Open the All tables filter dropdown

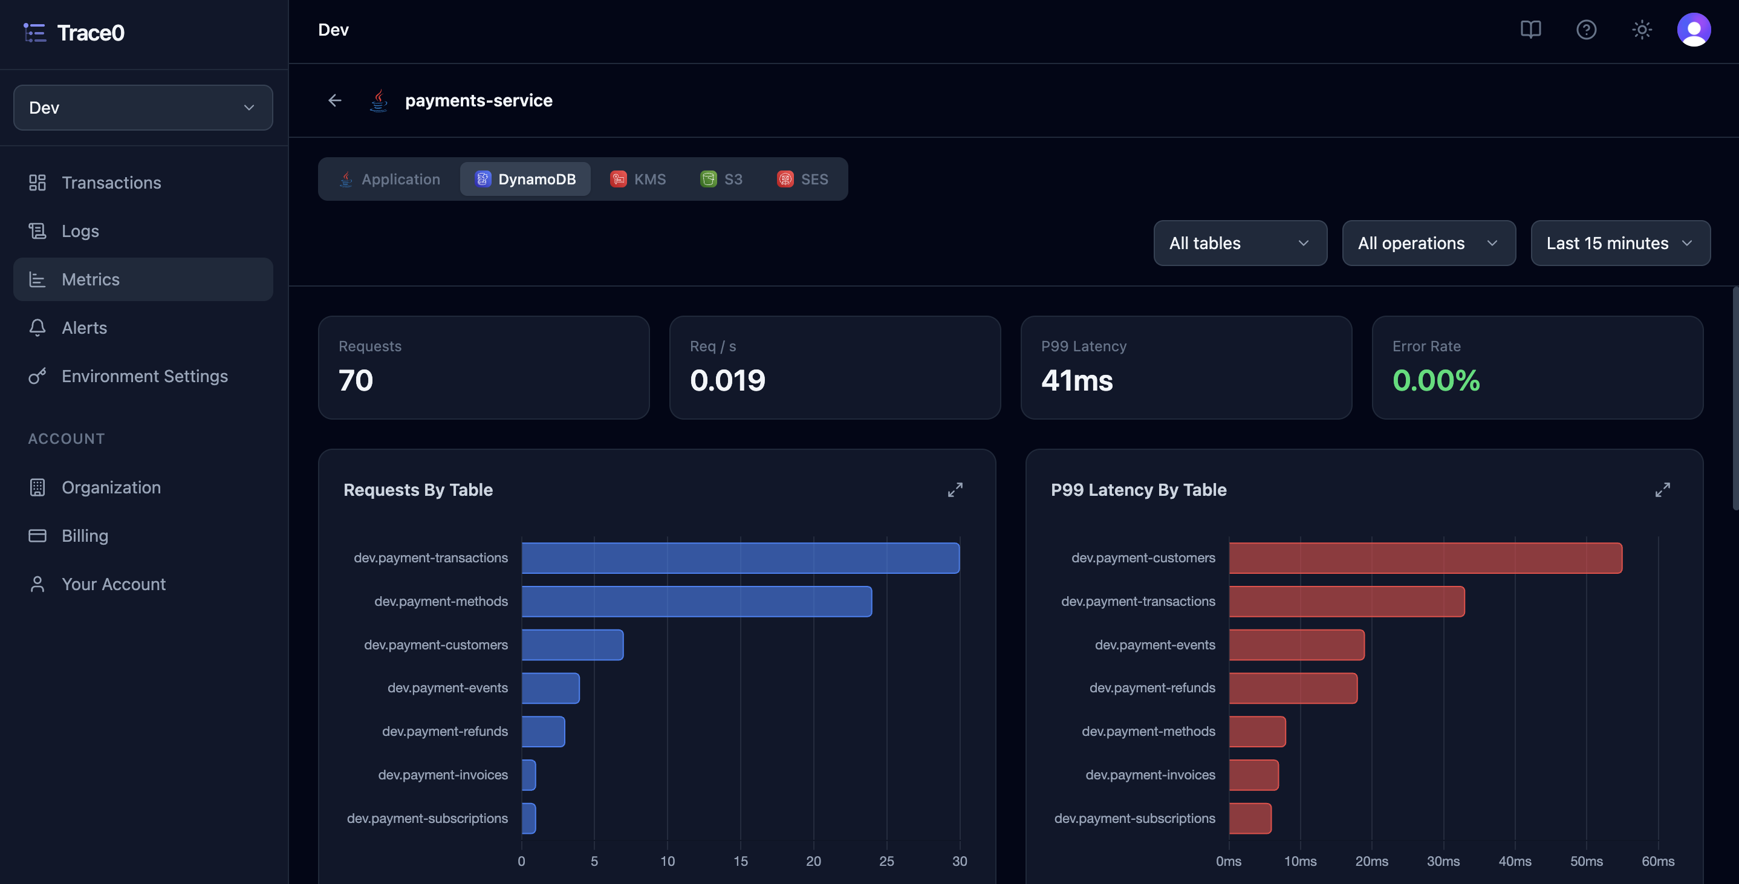pos(1240,243)
